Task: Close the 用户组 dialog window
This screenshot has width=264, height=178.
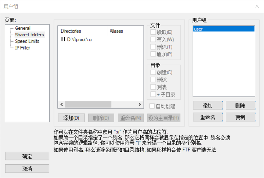Action: tap(257, 6)
